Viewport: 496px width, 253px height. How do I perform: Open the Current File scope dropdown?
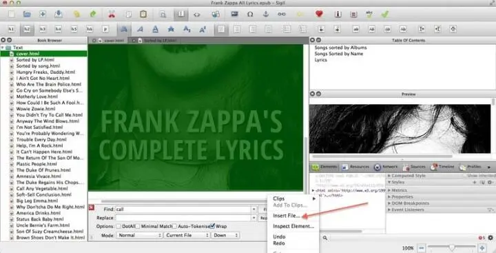(187, 235)
